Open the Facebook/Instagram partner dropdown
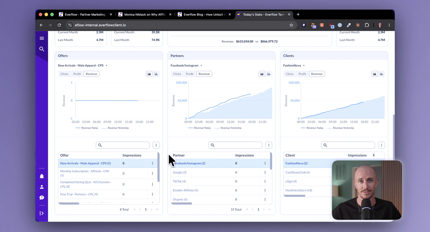The height and width of the screenshot is (232, 430). (x=186, y=66)
